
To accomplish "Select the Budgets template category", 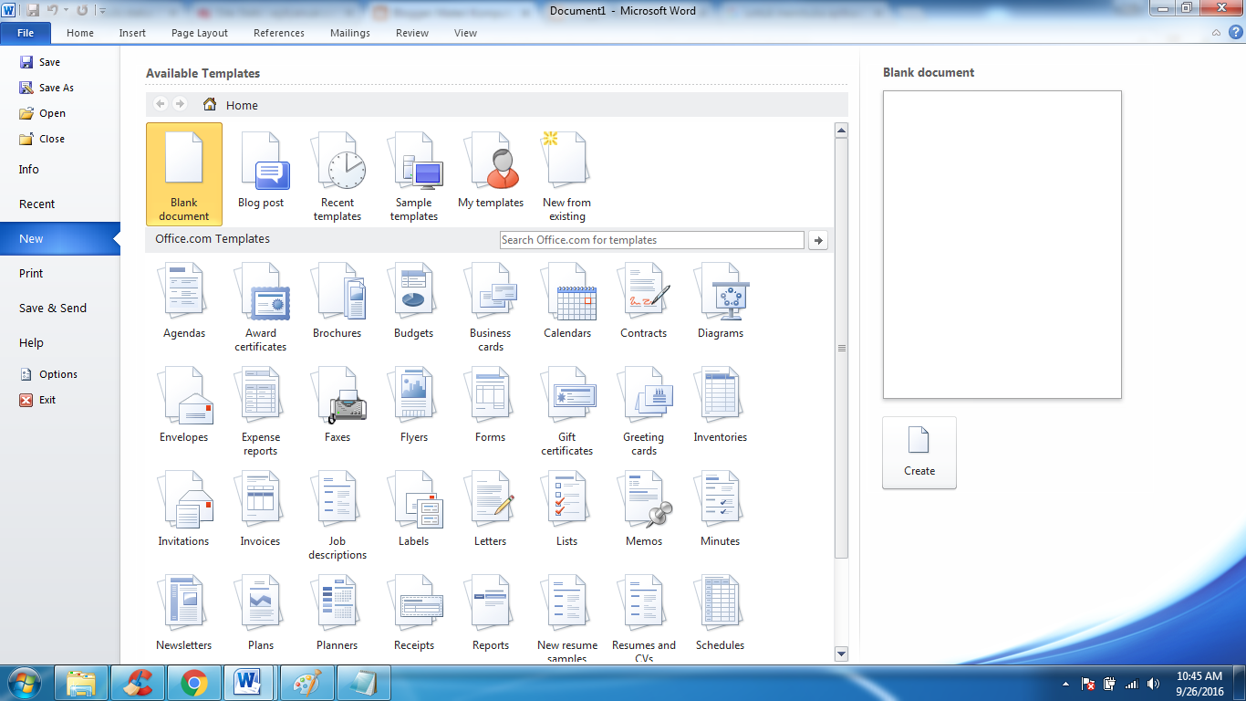I will [414, 301].
